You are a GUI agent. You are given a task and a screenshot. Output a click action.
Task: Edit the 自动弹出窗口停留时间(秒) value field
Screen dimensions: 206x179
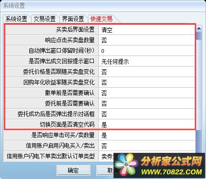coord(147,51)
